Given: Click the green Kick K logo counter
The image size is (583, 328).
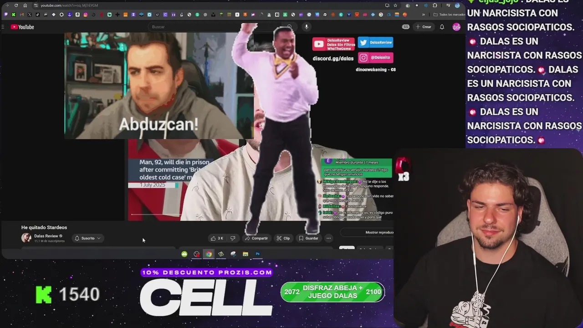Looking at the screenshot, I should point(44,295).
